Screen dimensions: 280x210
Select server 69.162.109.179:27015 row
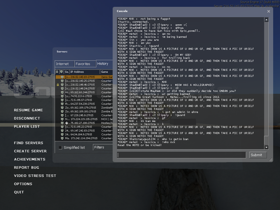[84, 108]
